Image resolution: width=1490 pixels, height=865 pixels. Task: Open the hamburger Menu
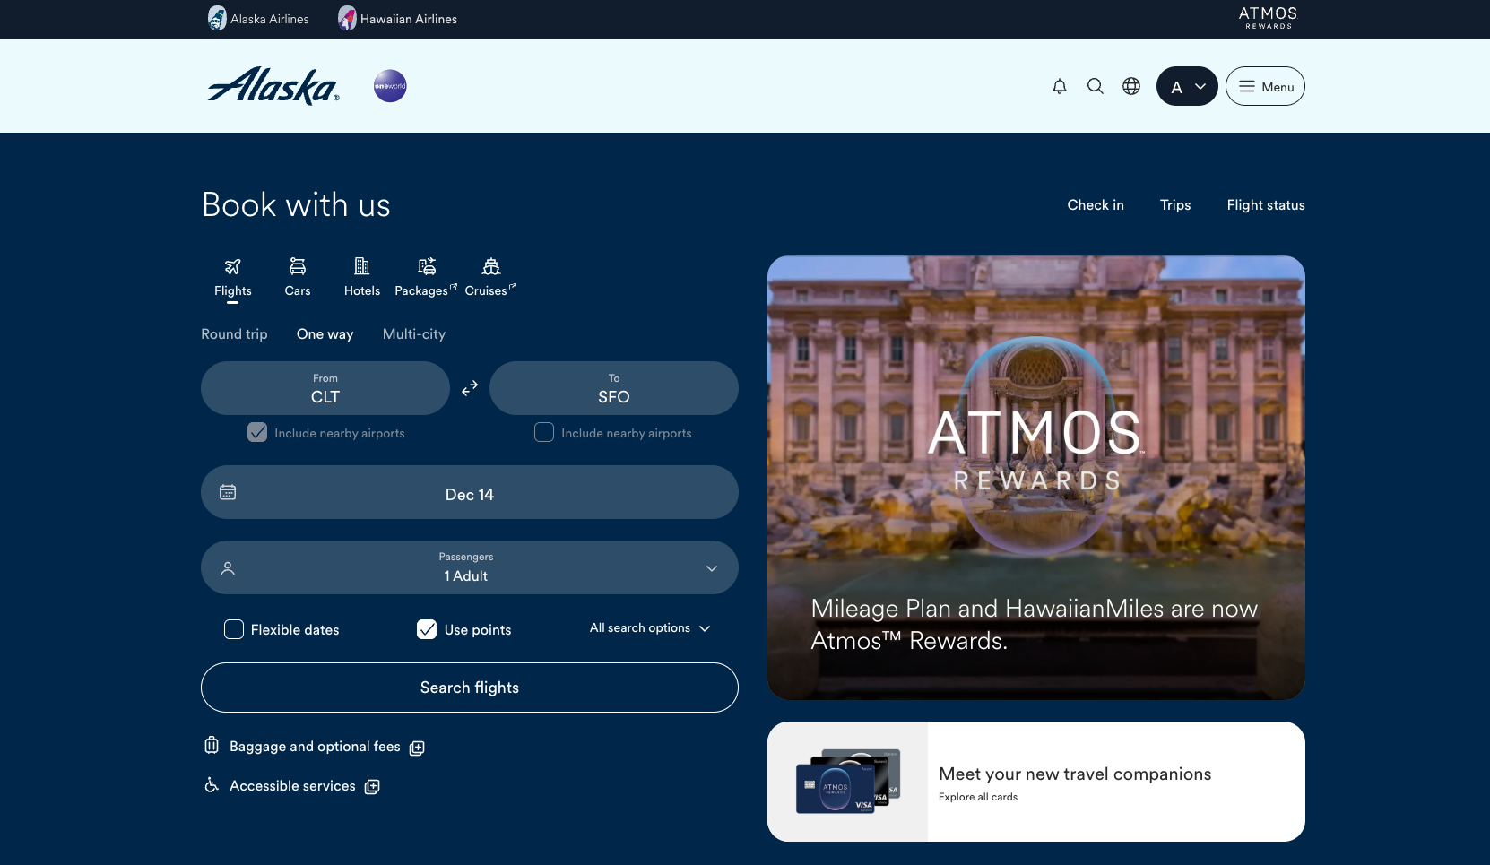(x=1266, y=86)
